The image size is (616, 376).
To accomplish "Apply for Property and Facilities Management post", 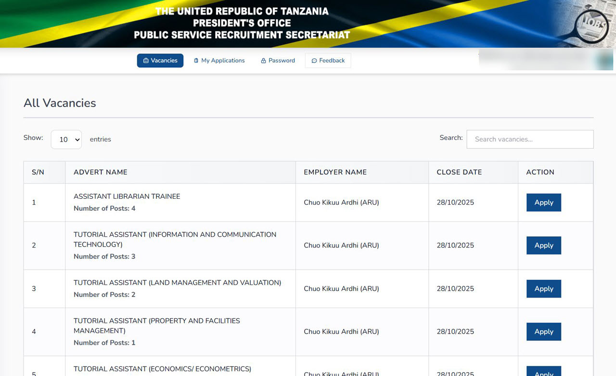I will (543, 332).
